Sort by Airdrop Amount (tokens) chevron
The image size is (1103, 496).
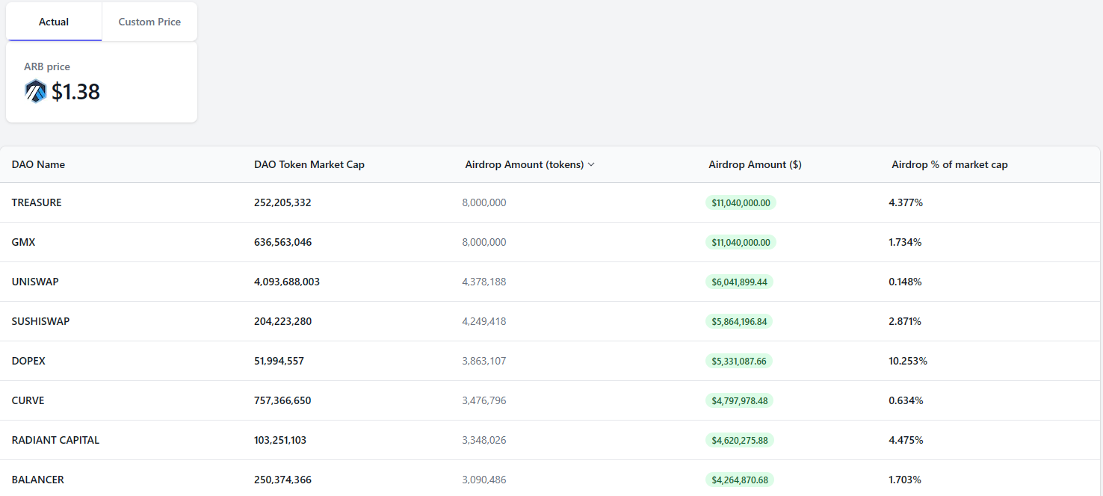[591, 164]
